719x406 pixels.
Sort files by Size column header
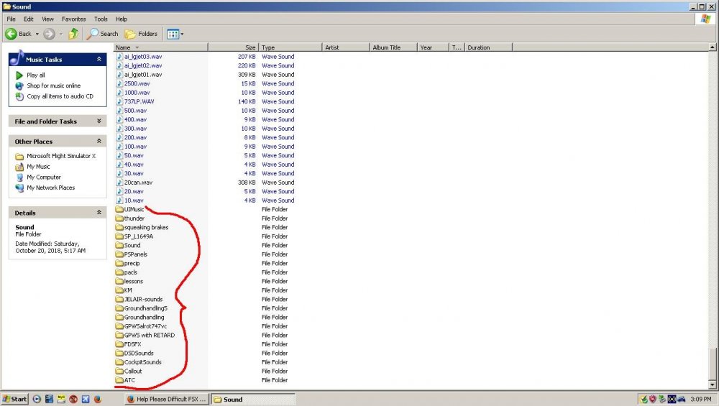[x=234, y=47]
